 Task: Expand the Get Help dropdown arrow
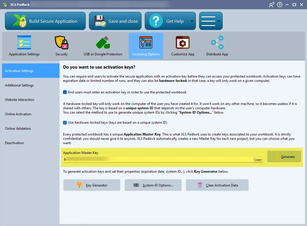pyautogui.click(x=192, y=21)
